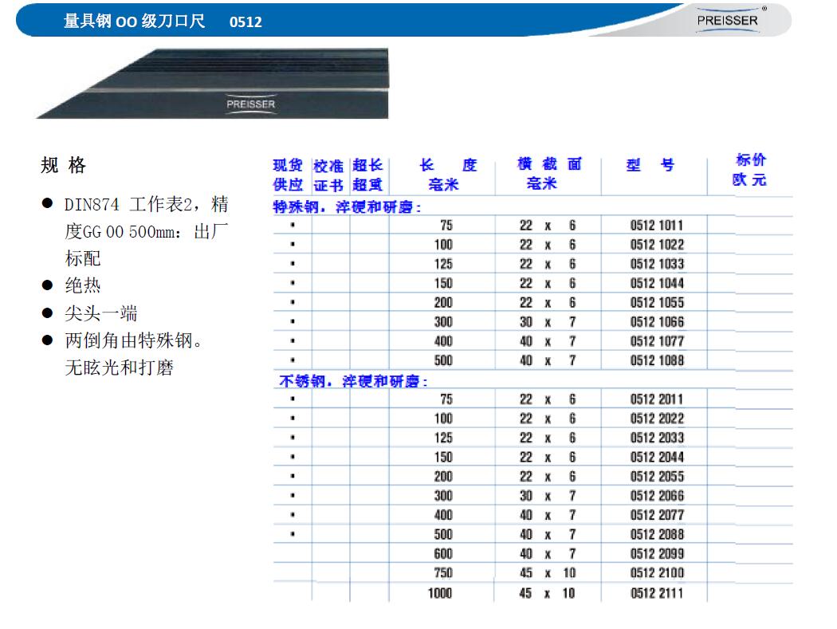Image resolution: width=837 pixels, height=629 pixels.
Task: Click the 型号 column header
Action: coord(650,165)
